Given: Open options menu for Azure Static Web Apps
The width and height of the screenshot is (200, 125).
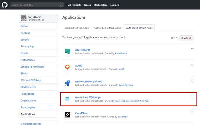Looking at the screenshot, I should (192, 96).
